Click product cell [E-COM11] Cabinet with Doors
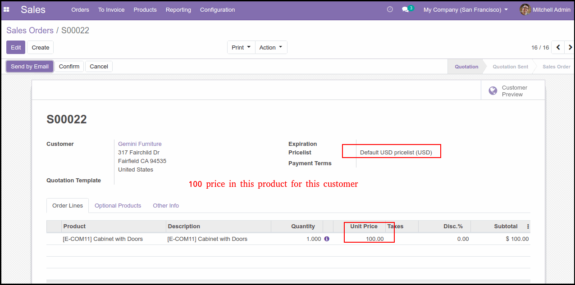 (x=103, y=239)
